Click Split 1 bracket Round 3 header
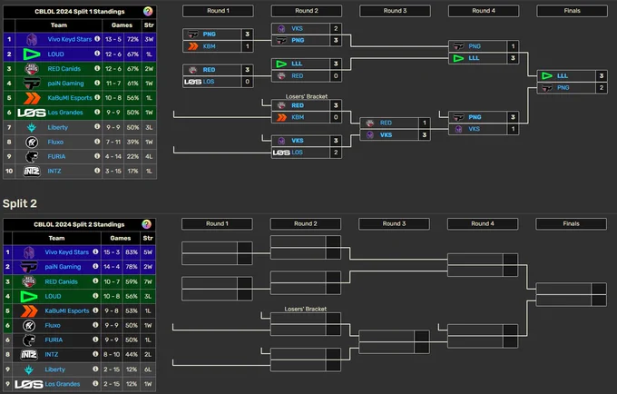Screen dimensions: 617x394 coord(395,11)
